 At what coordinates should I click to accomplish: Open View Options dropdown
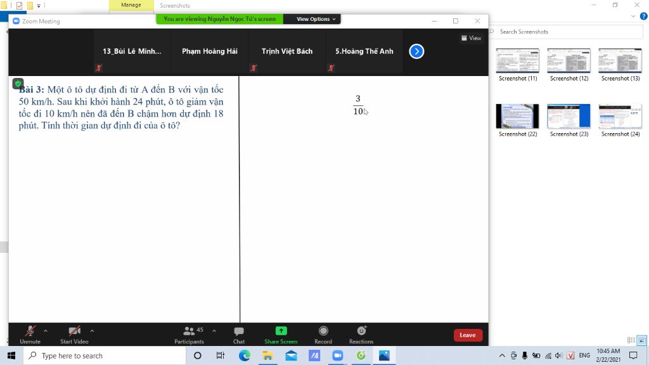[316, 19]
